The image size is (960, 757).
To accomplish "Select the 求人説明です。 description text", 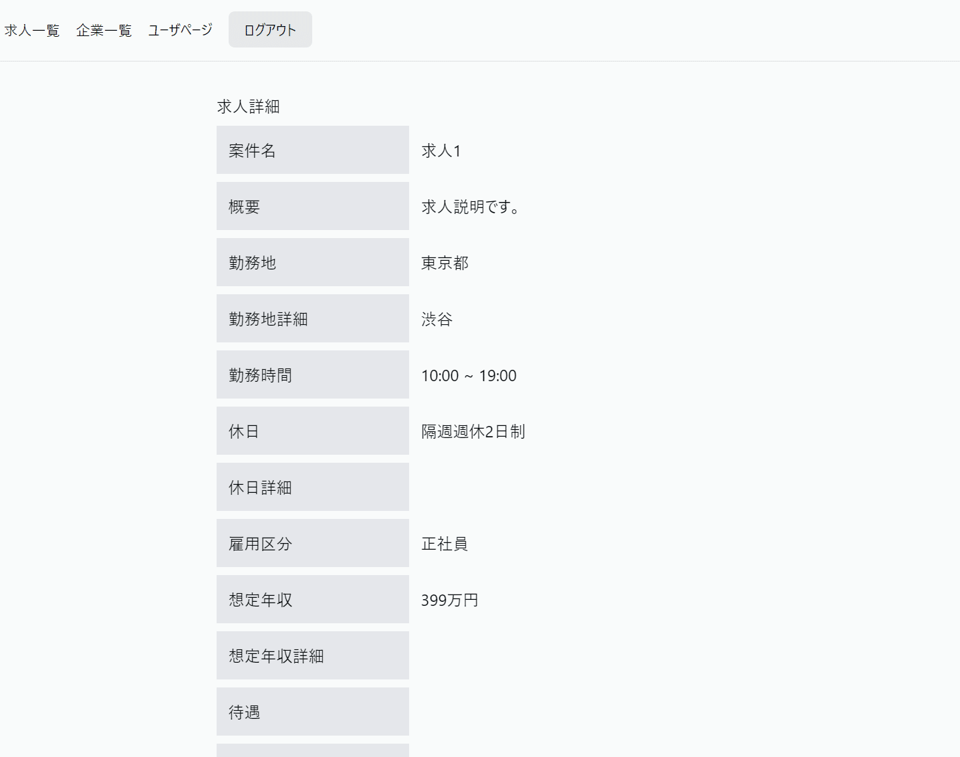I will tap(470, 207).
